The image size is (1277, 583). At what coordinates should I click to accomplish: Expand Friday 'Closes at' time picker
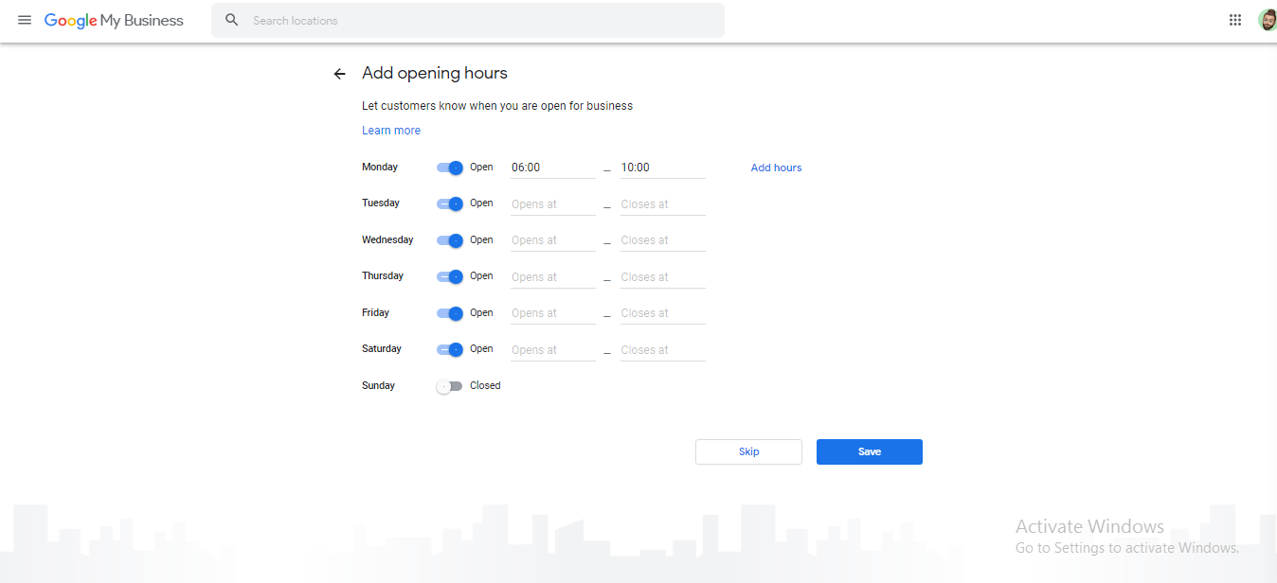(x=662, y=313)
